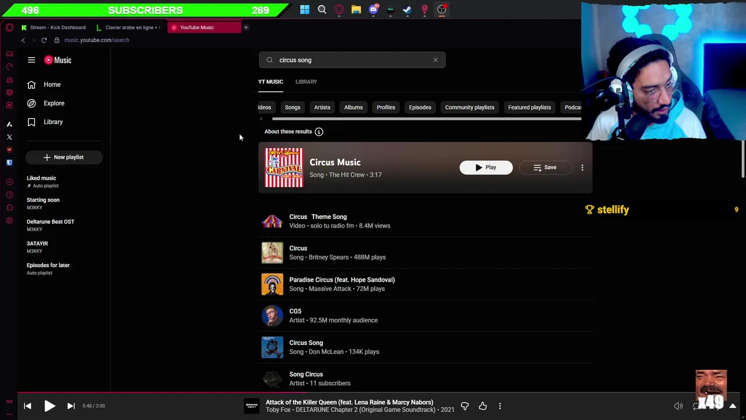Viewport: 746px width, 420px height.
Task: Open Circus Song by Don McLean
Action: click(x=425, y=347)
